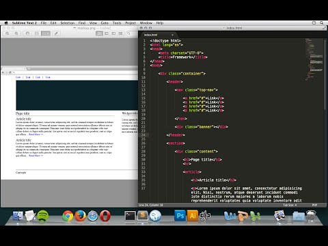
Task: Open the PHP syntax selector in the status bar
Action: coord(314,205)
